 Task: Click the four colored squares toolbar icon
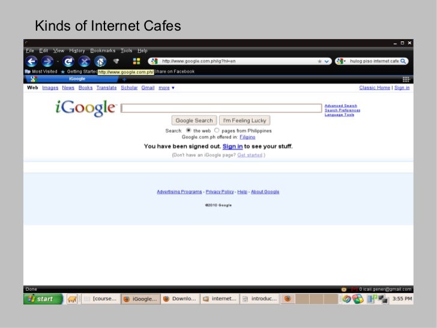137,61
